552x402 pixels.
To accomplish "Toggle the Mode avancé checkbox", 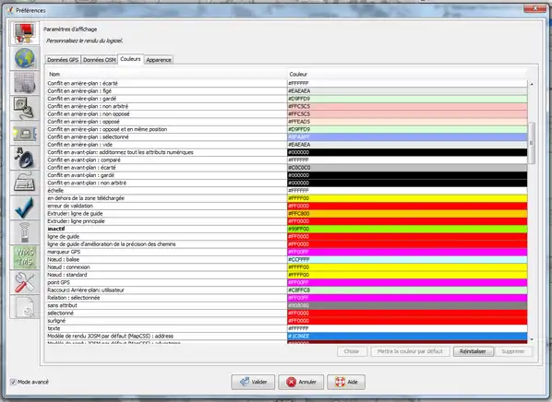I will (13, 382).
